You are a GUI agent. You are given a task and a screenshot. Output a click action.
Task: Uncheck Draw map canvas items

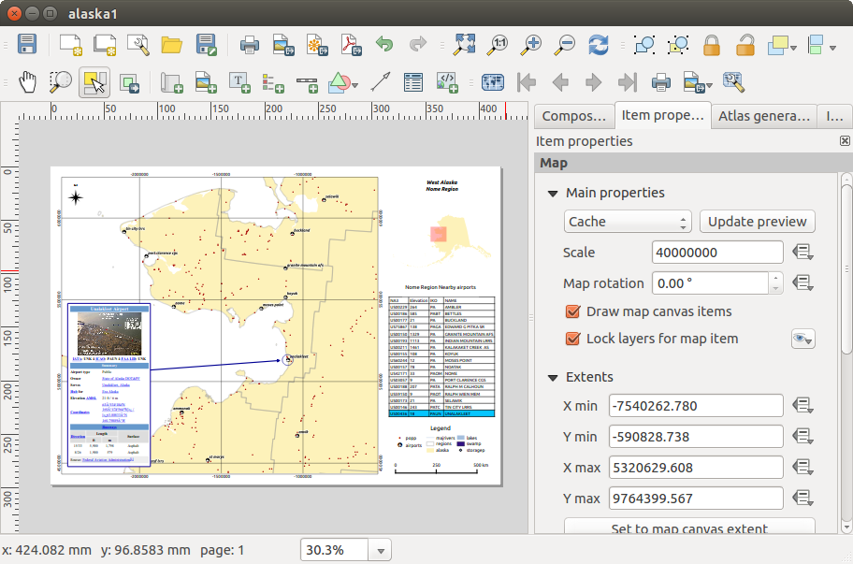click(573, 311)
